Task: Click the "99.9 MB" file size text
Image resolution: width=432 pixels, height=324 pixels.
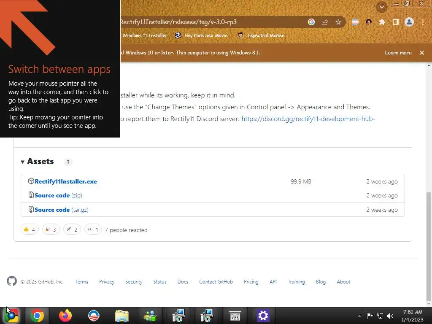Action: click(301, 181)
